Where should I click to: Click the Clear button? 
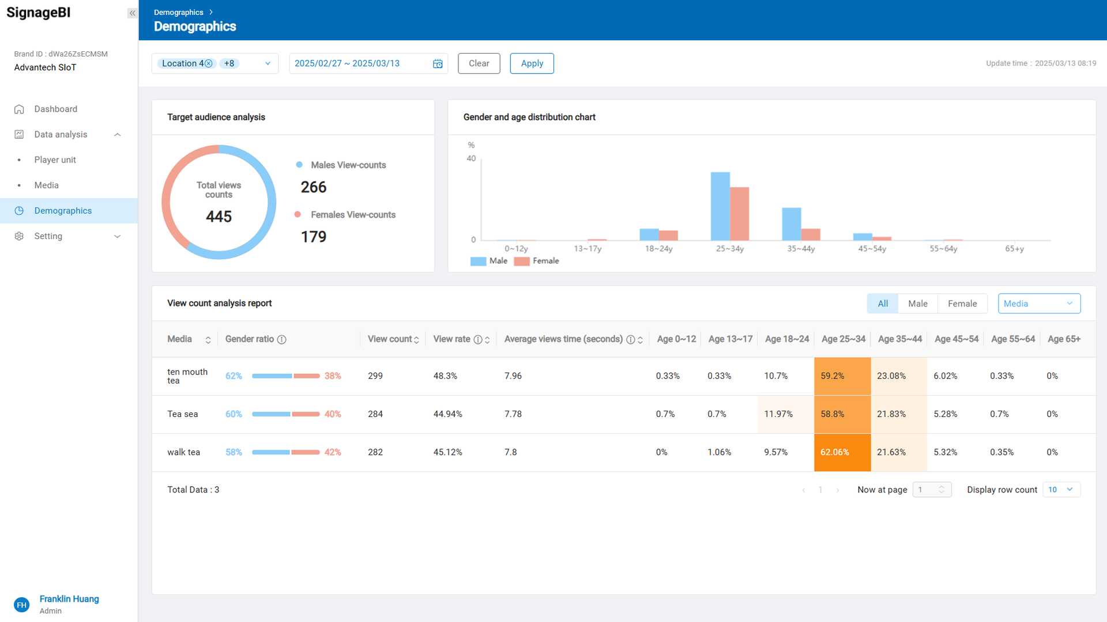pyautogui.click(x=479, y=63)
